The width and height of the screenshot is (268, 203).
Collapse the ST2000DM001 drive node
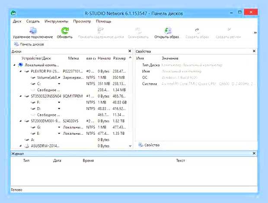(21, 121)
